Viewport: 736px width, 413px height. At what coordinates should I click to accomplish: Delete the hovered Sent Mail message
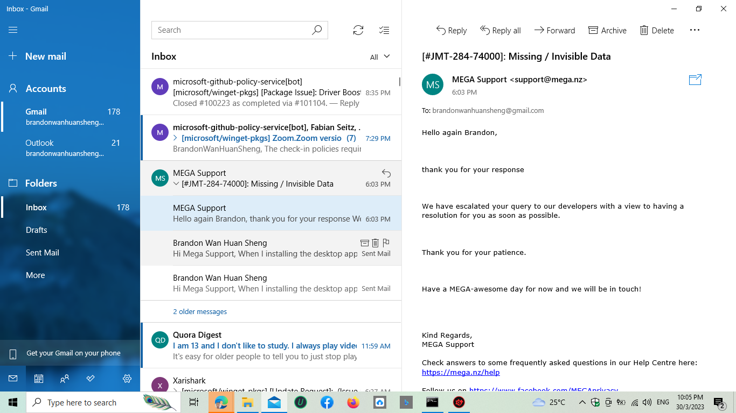coord(375,243)
